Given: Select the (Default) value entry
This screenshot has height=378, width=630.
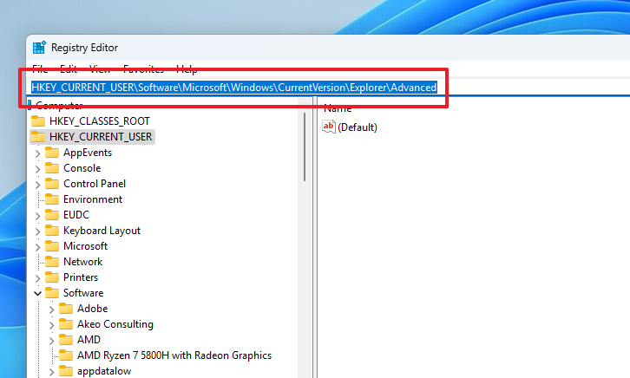Looking at the screenshot, I should [x=358, y=127].
